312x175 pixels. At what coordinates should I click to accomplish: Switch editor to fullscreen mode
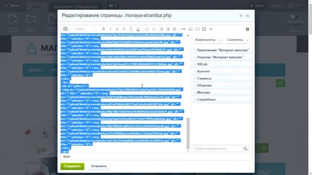[204, 29]
